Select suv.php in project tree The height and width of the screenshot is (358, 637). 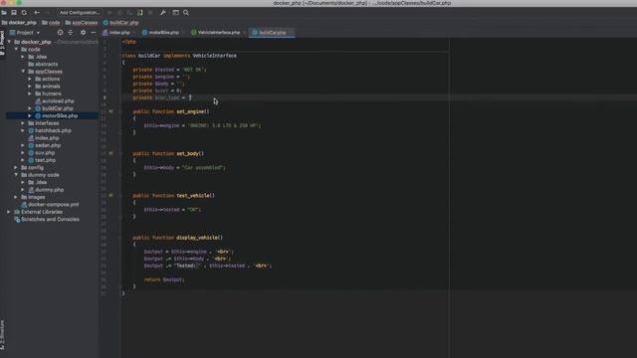[x=42, y=152]
